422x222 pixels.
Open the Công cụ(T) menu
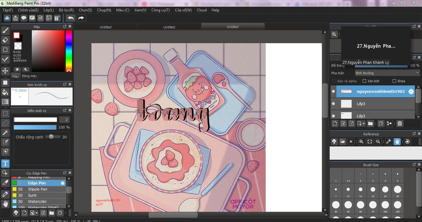[x=160, y=10]
